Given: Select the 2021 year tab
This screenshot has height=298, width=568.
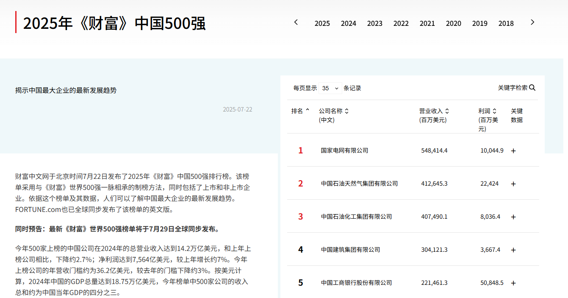Looking at the screenshot, I should [x=427, y=23].
